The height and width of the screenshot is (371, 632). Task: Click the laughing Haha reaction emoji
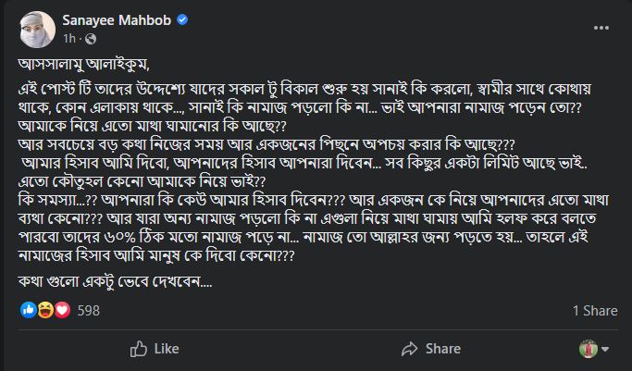[x=45, y=310]
